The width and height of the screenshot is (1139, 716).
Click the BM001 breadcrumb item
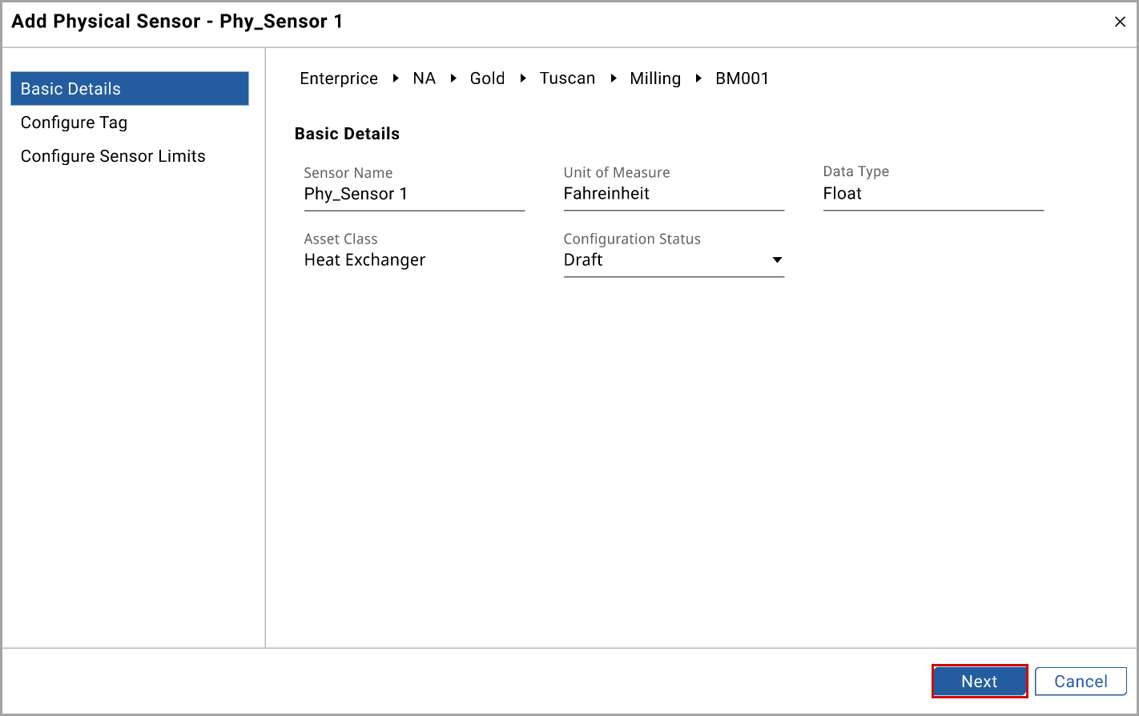pyautogui.click(x=742, y=78)
